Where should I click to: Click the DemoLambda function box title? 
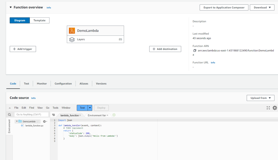click(x=88, y=31)
